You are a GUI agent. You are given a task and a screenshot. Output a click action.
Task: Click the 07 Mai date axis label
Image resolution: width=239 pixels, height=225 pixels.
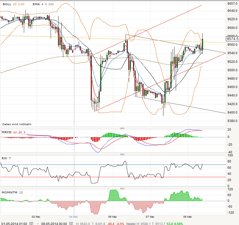[x=150, y=217]
